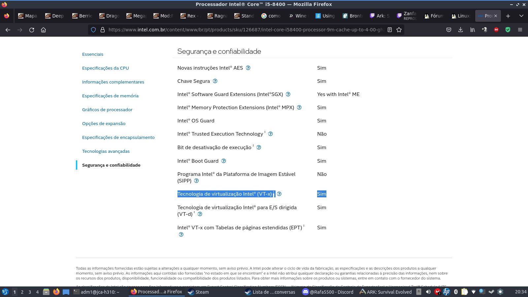
Task: Show help for Novas instruções Intel AES
Action: (248, 68)
